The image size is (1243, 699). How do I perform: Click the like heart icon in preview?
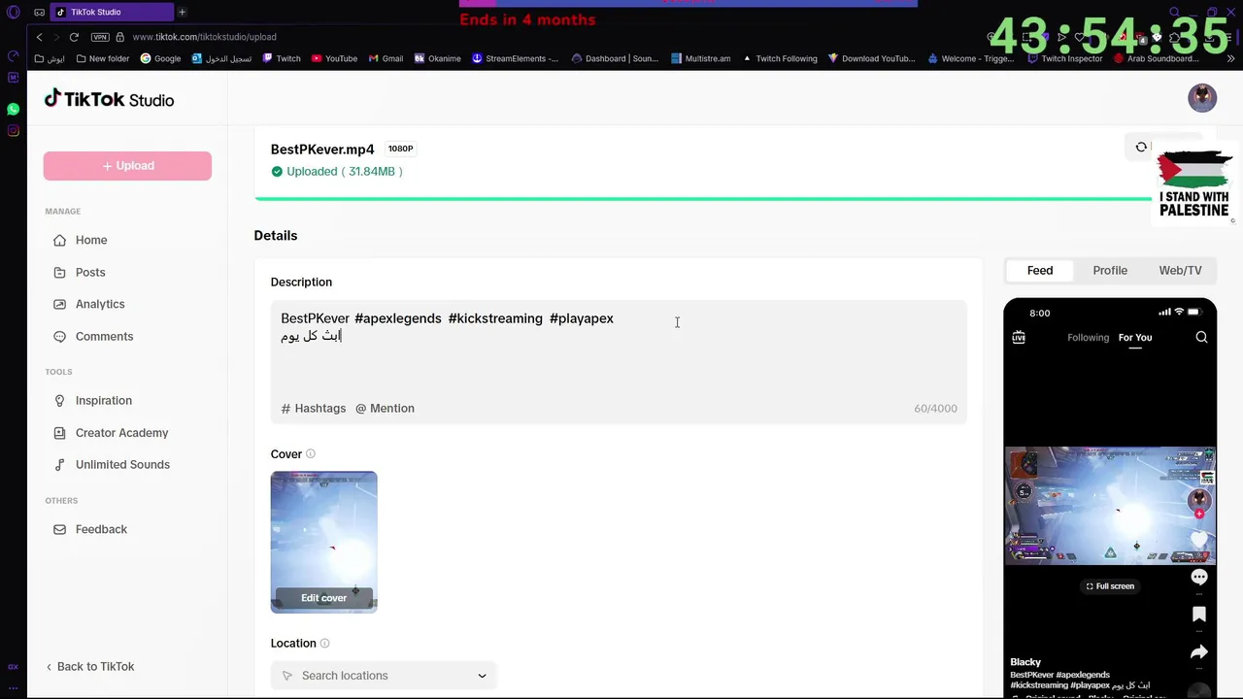1199,540
